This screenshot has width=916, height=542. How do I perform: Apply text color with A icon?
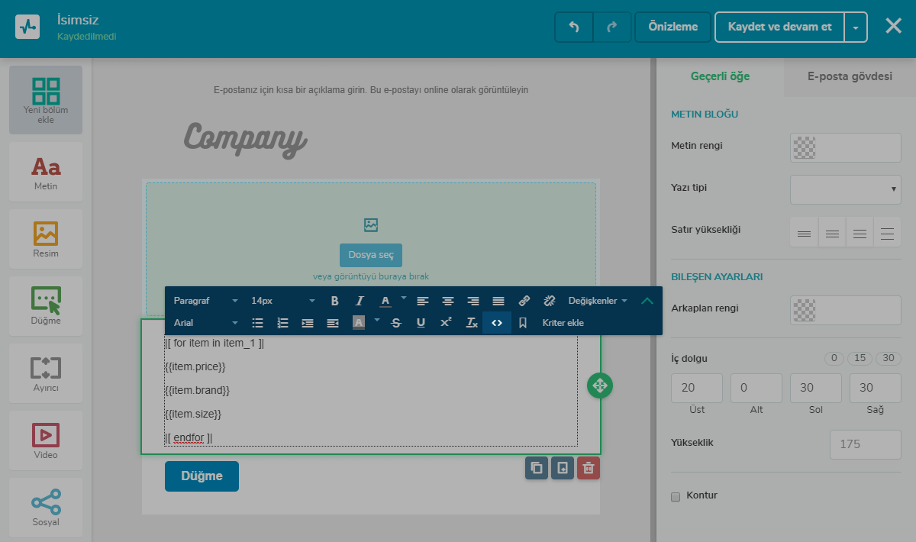click(385, 301)
